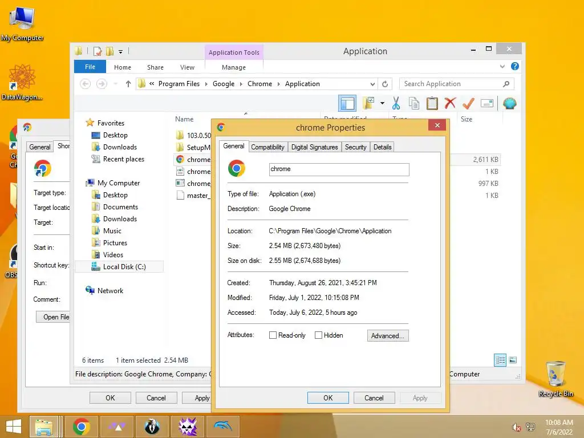The image size is (584, 438).
Task: Switch to Details view icon in status bar
Action: (500, 360)
